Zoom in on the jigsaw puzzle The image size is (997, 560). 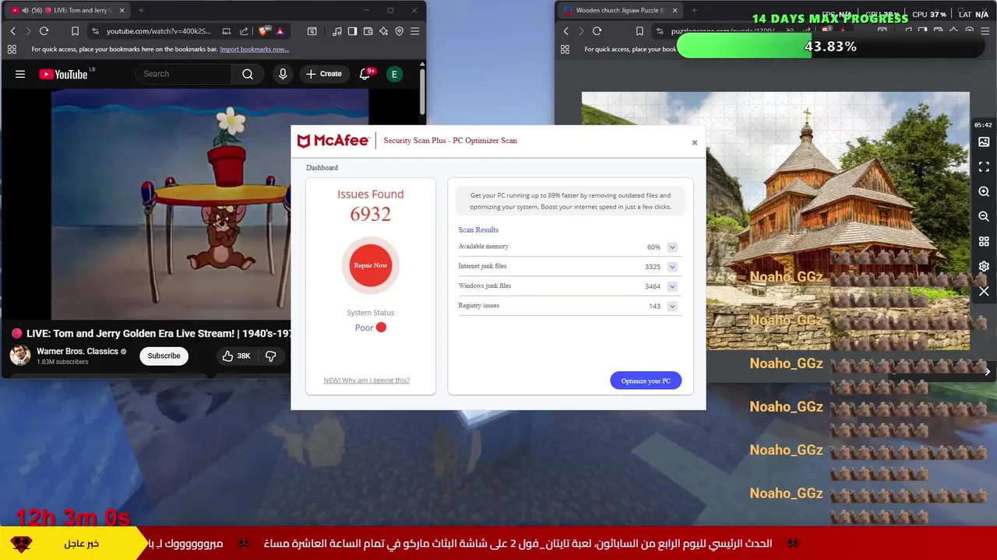(984, 191)
